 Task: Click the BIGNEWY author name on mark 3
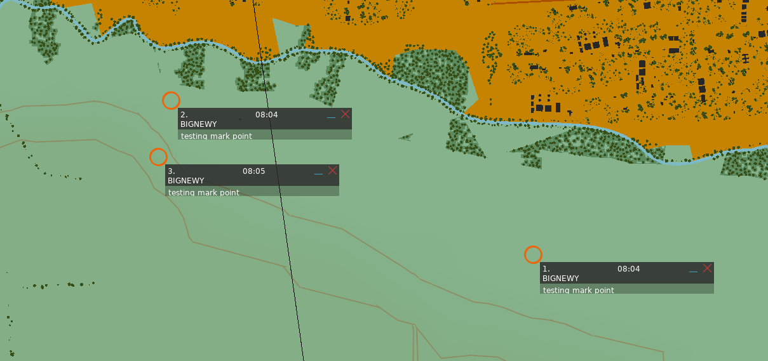pyautogui.click(x=186, y=181)
